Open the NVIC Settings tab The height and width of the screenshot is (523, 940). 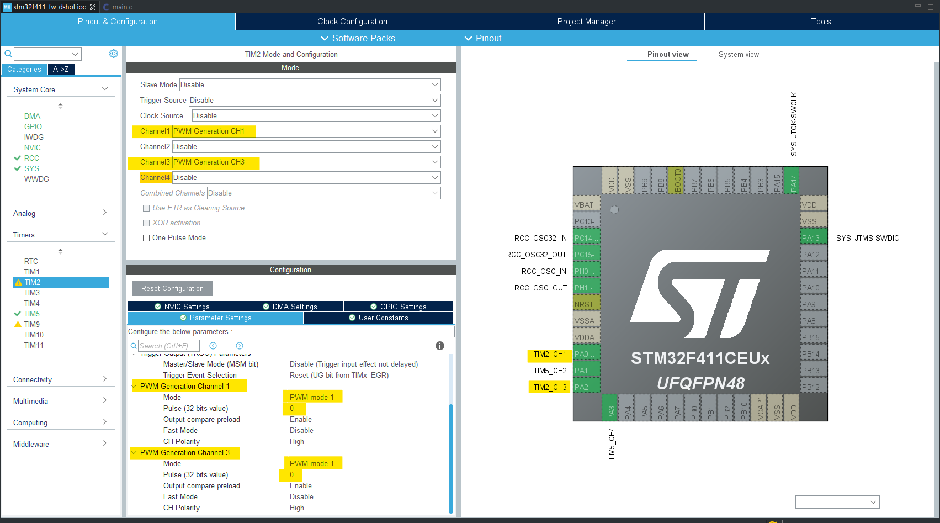182,307
